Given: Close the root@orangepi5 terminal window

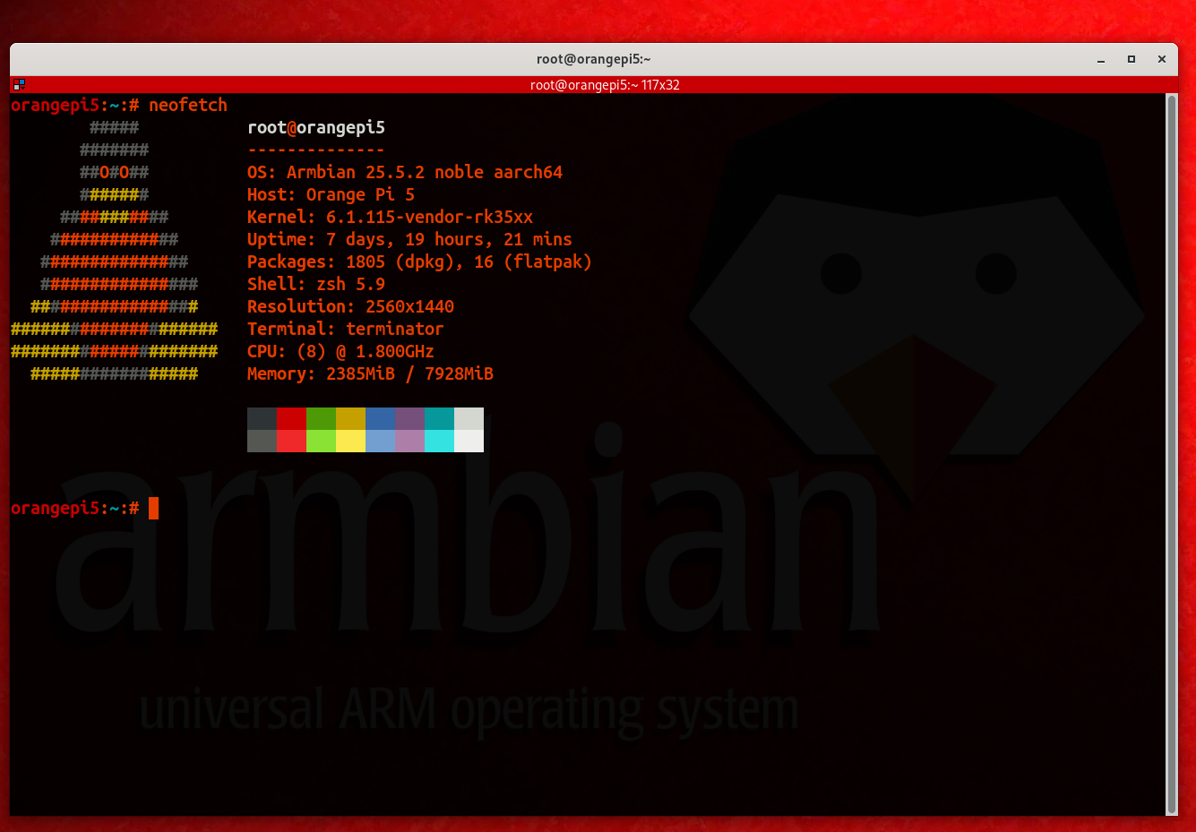Looking at the screenshot, I should [1162, 59].
